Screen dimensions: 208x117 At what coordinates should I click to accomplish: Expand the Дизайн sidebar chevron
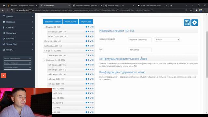(x=32, y=16)
